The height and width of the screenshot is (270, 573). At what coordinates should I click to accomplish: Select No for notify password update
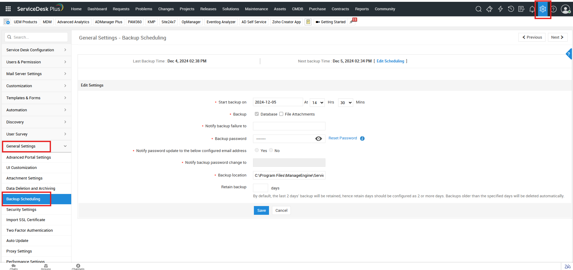[271, 150]
